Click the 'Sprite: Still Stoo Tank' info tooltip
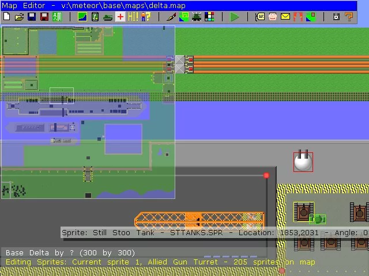This screenshot has width=369, height=276. [x=214, y=232]
